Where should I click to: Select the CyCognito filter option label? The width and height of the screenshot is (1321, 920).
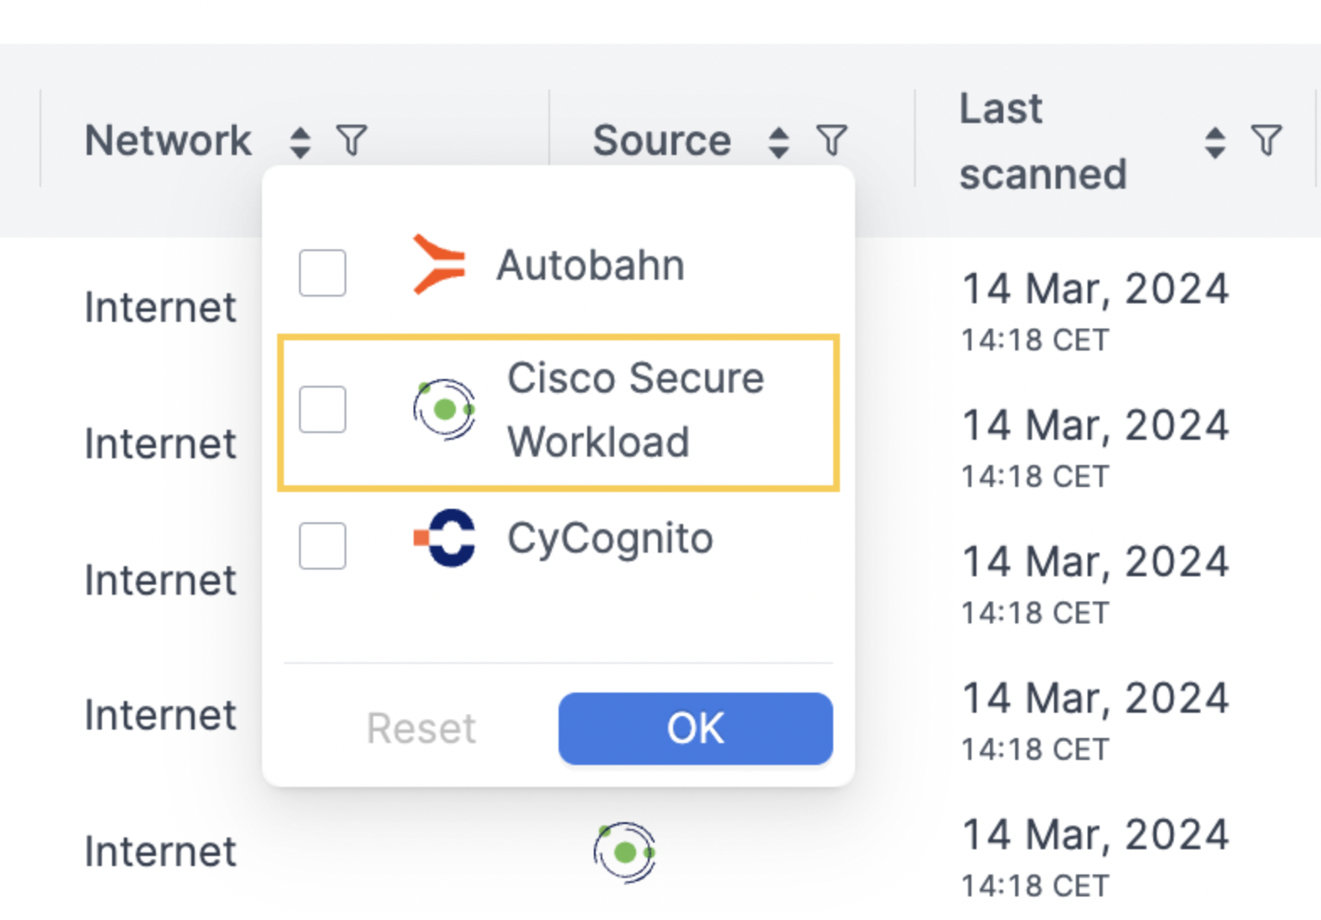point(610,539)
